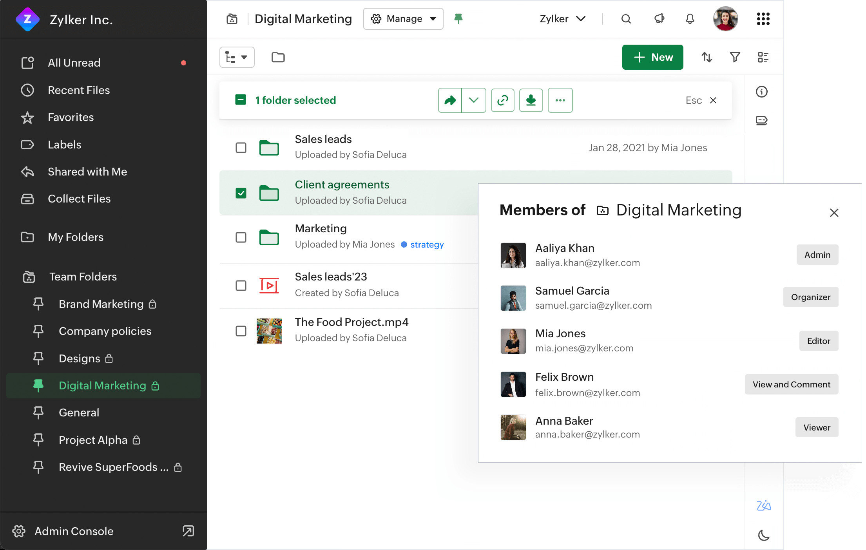Viewport: 866px width, 550px height.
Task: Download the selected folder
Action: click(531, 100)
